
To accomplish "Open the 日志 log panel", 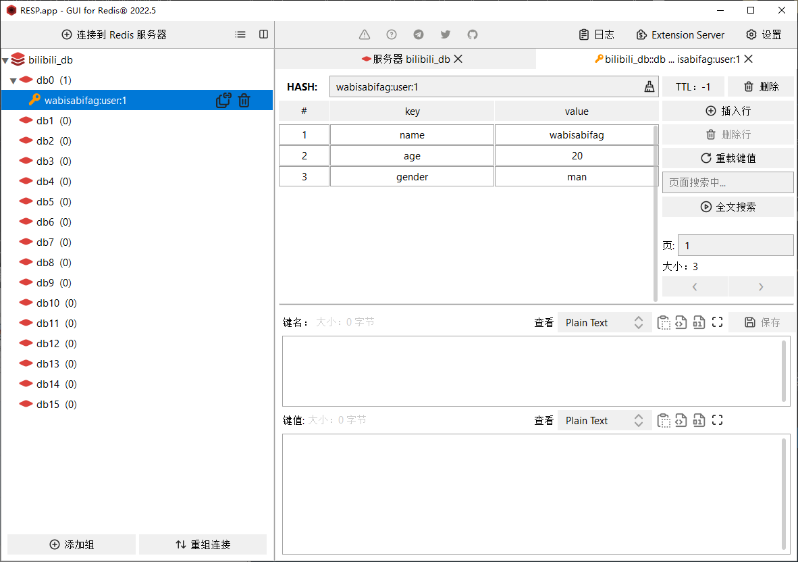I will pos(596,34).
